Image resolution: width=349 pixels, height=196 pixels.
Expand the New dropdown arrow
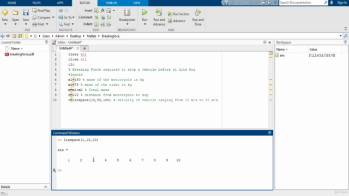pyautogui.click(x=5, y=24)
